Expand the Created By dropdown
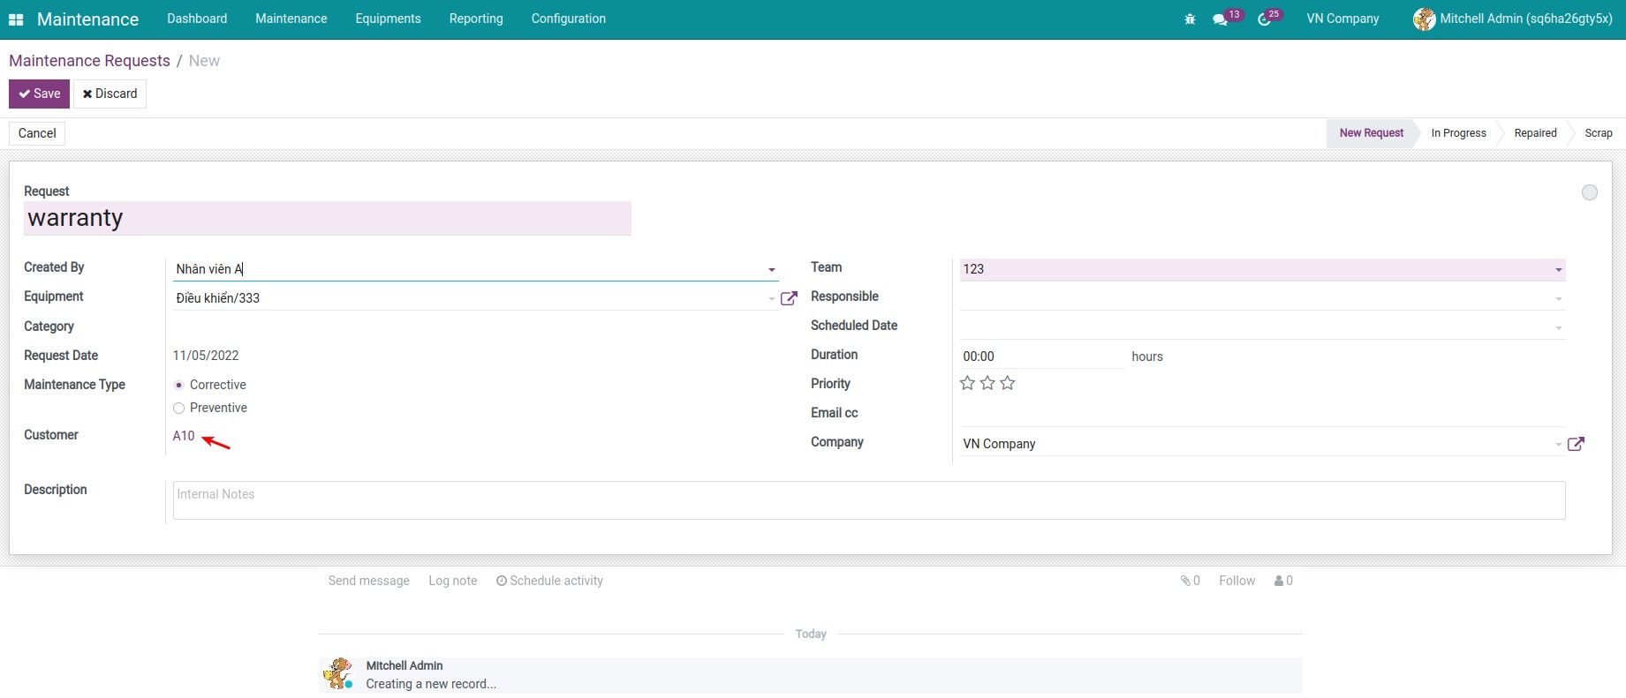Image resolution: width=1626 pixels, height=698 pixels. [x=771, y=270]
